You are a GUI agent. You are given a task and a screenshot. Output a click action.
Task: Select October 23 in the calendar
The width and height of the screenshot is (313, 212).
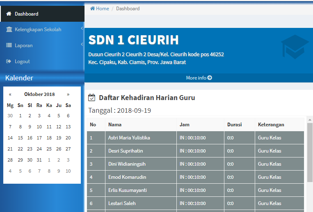(30, 149)
